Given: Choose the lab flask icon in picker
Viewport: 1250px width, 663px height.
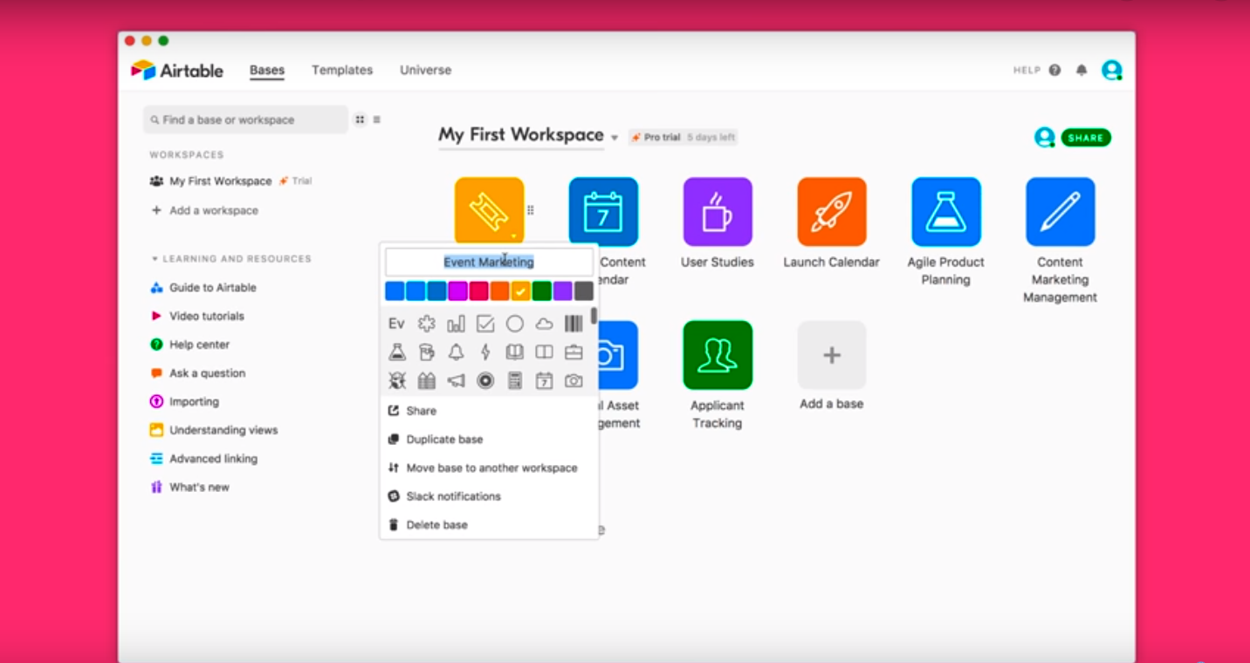Looking at the screenshot, I should click(x=396, y=352).
